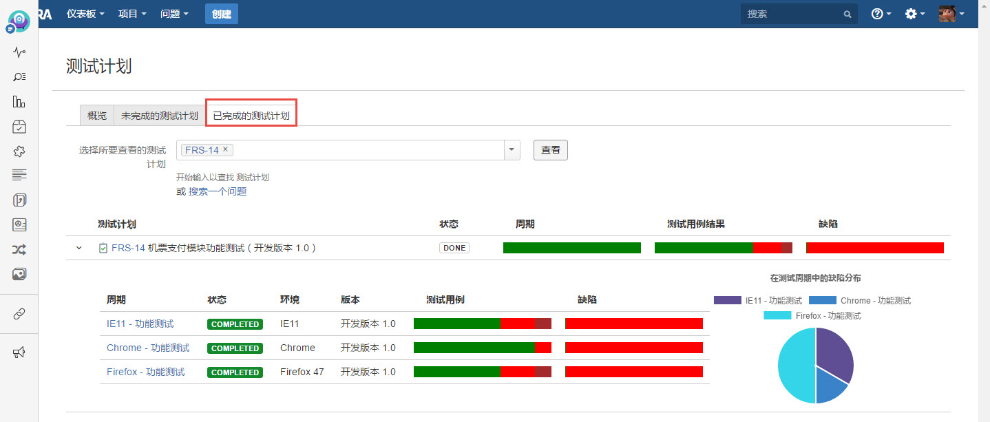Click the red 缺陷 bar for FRS-14

pos(875,248)
